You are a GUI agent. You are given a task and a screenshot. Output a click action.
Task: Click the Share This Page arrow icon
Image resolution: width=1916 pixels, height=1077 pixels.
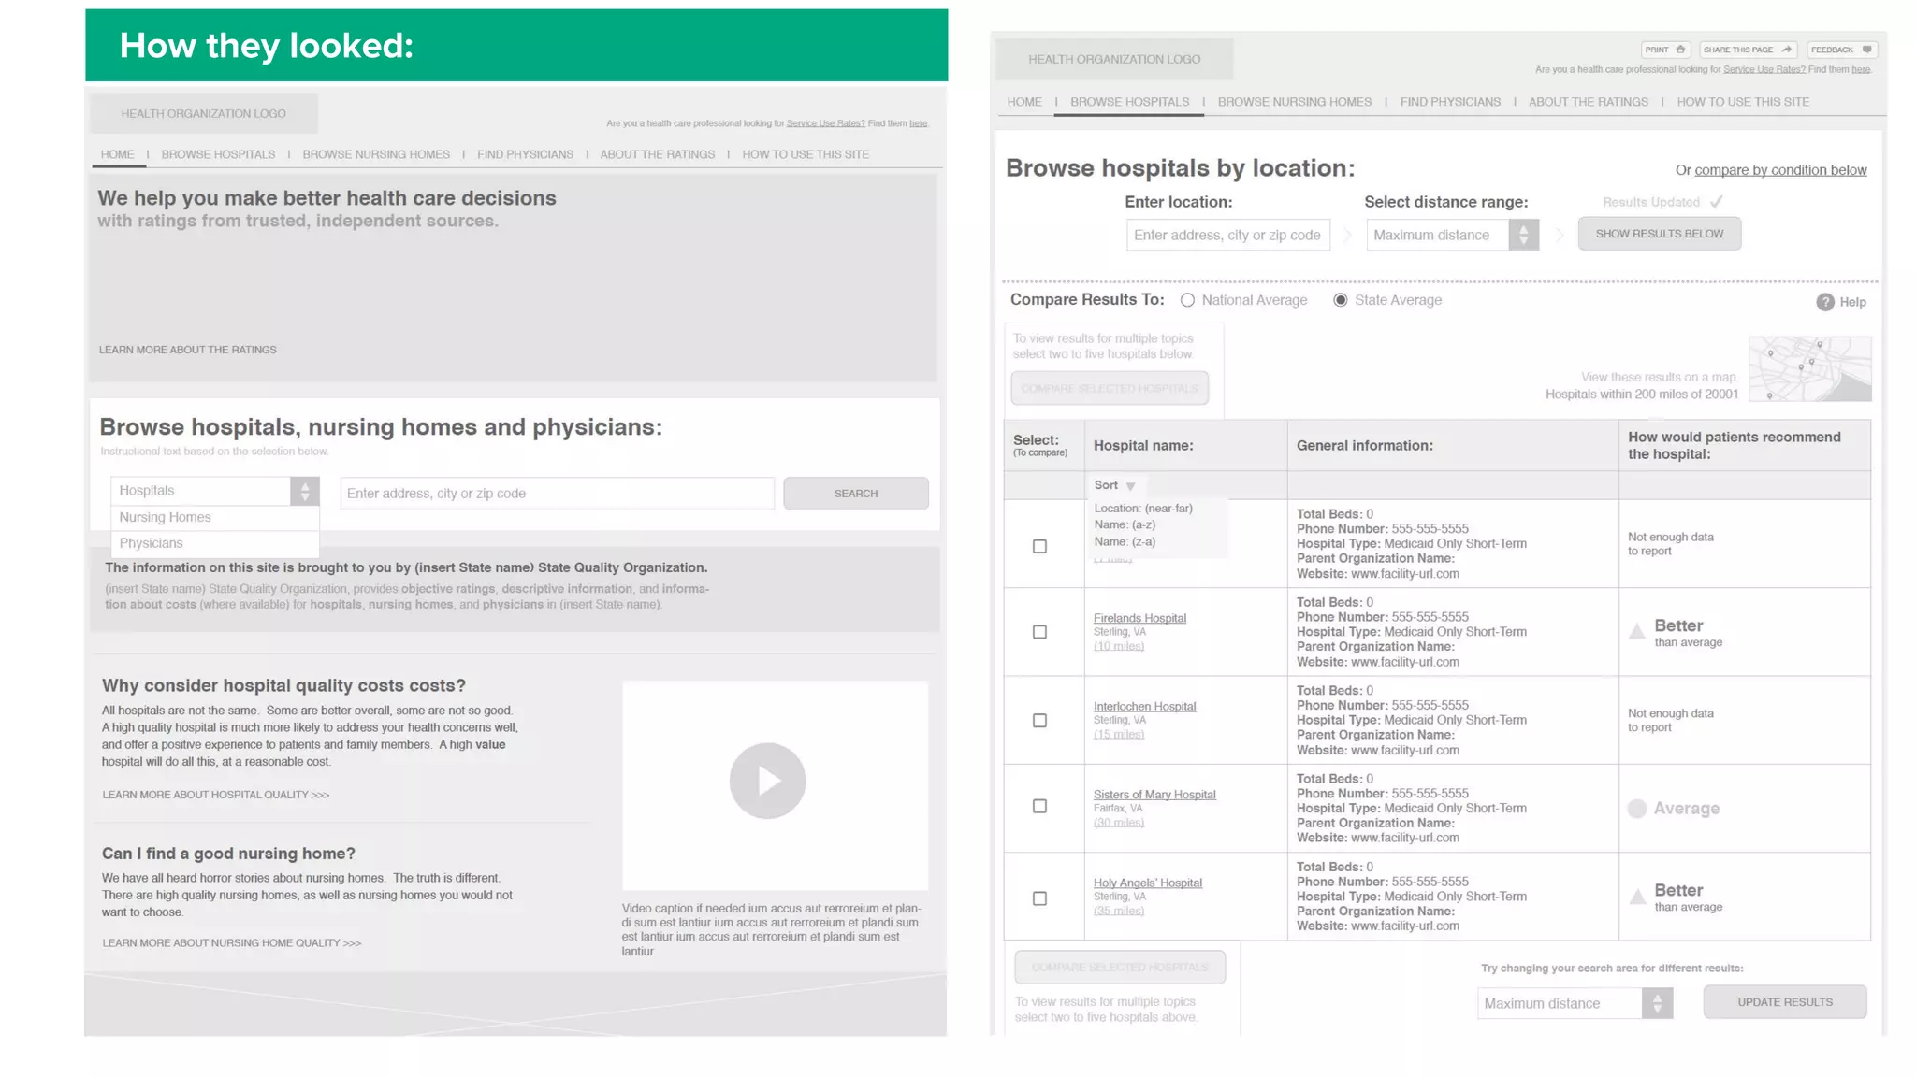1786,50
